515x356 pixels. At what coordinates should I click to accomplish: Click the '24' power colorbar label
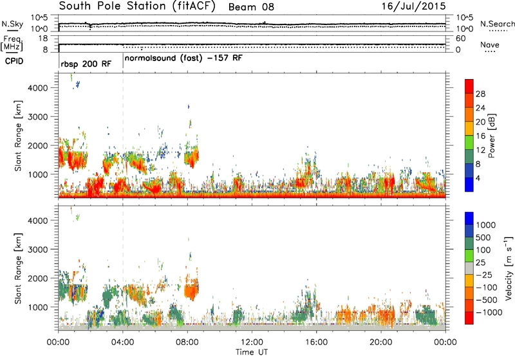point(480,108)
